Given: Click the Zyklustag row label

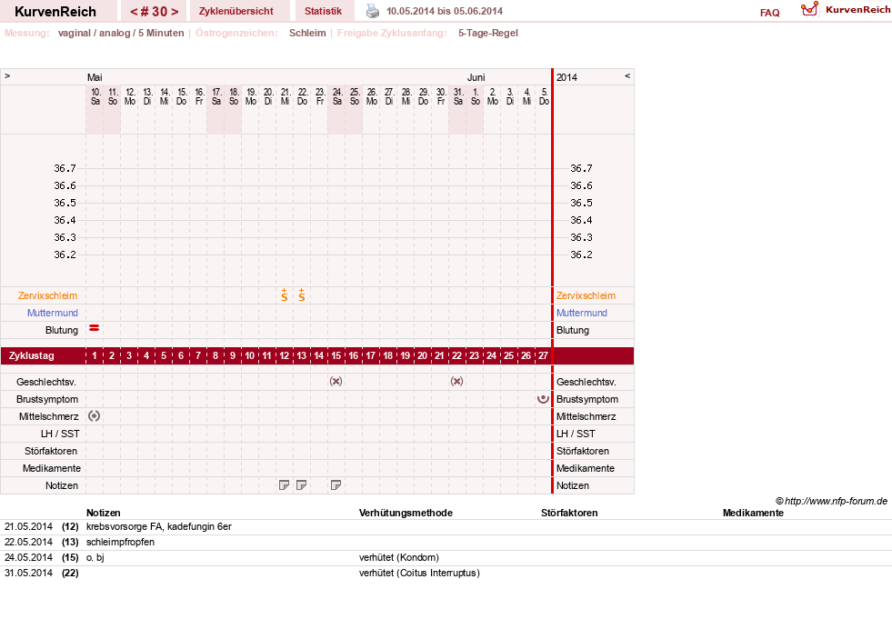Looking at the screenshot, I should pos(31,356).
